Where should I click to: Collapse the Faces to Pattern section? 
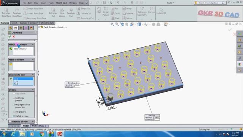point(33,60)
